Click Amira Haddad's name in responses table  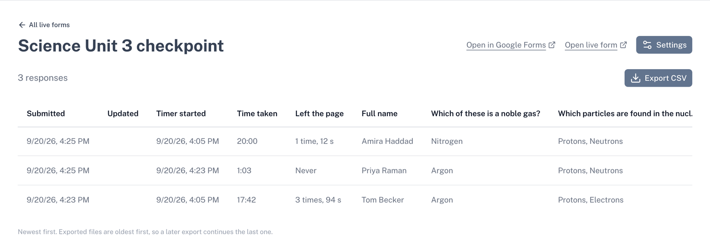387,141
